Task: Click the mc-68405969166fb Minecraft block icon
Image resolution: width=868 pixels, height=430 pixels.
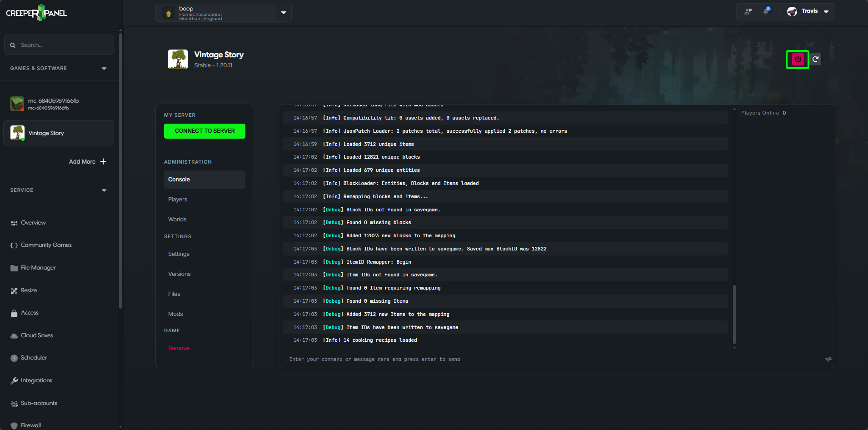Action: 17,104
